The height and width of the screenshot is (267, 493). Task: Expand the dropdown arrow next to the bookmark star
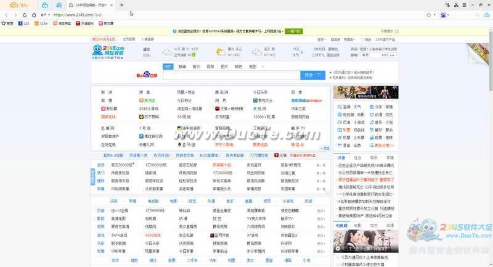point(435,14)
